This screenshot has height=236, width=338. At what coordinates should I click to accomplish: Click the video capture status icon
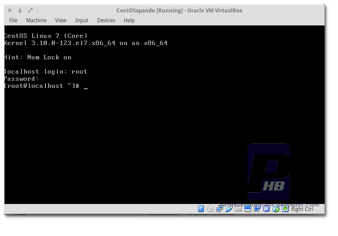(257, 209)
